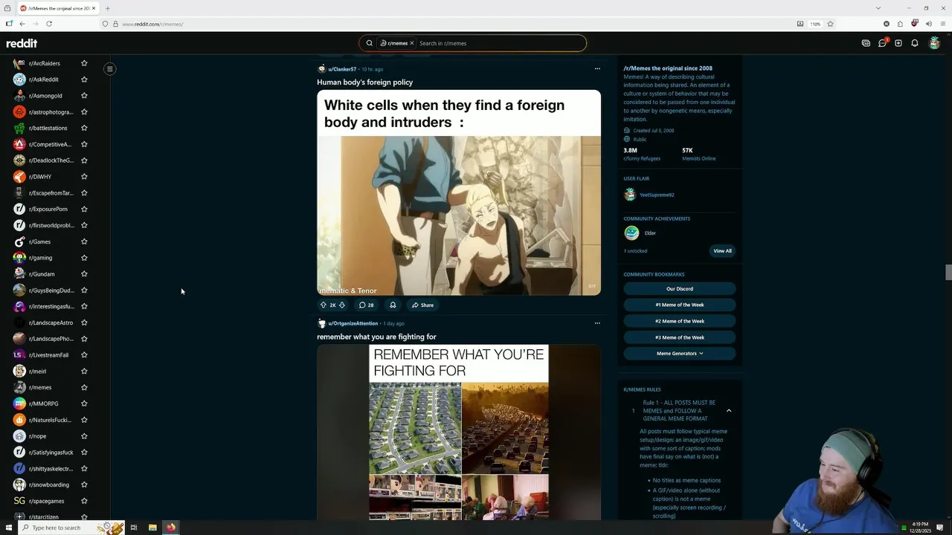Open the white cells meme image
The width and height of the screenshot is (952, 535).
[459, 192]
